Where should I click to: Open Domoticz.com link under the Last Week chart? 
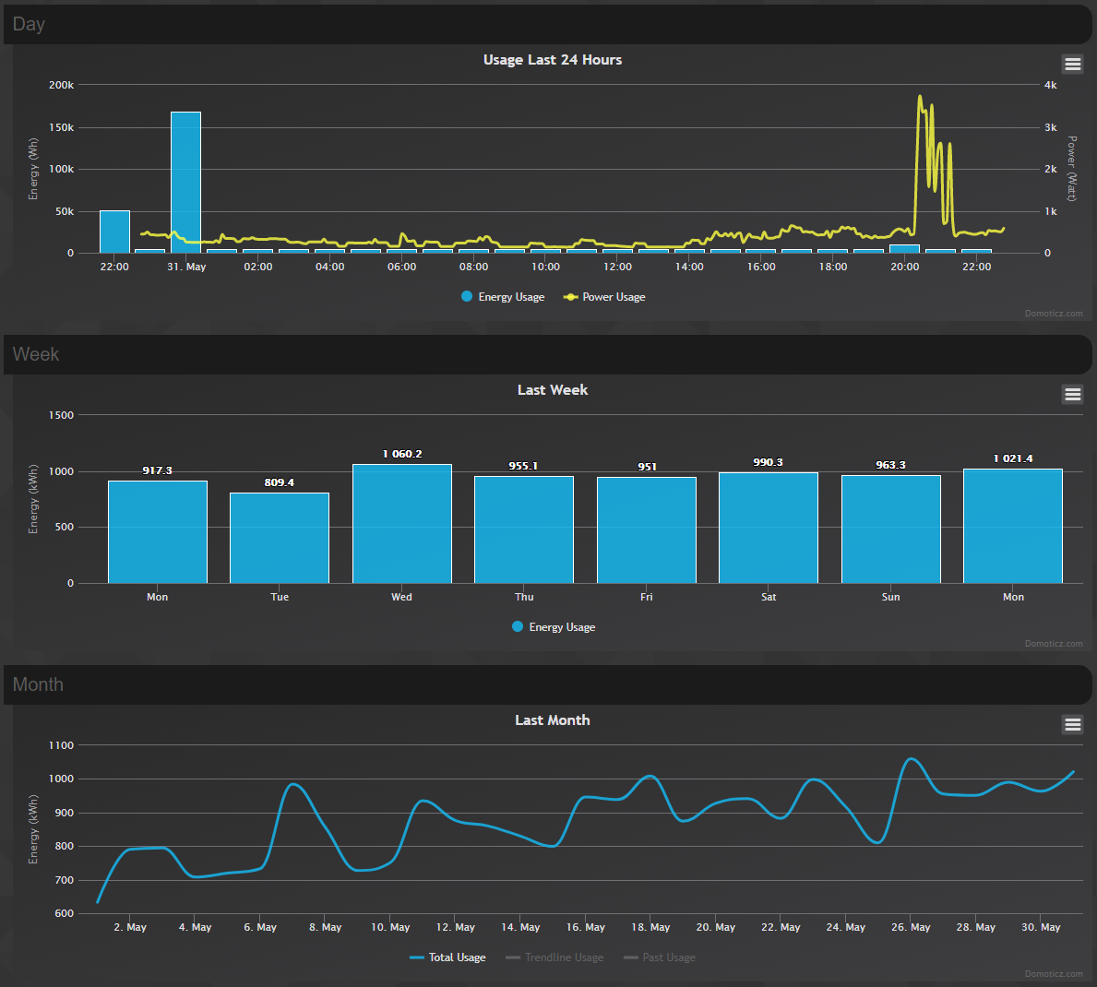(1054, 644)
